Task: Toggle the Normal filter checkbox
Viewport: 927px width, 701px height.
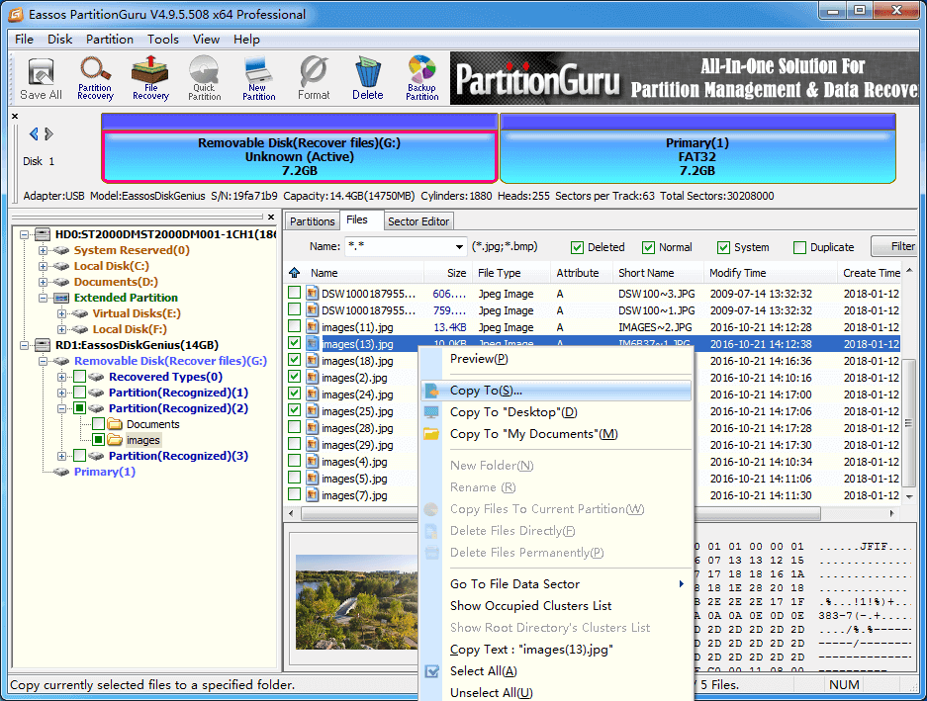Action: point(649,247)
